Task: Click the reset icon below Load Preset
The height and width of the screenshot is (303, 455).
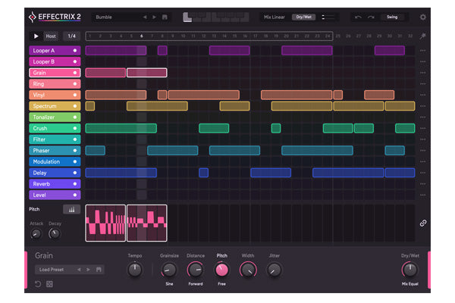Action: tap(38, 284)
